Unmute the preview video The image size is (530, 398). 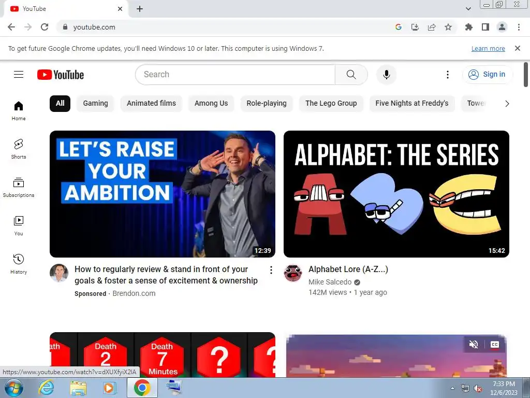click(x=474, y=345)
